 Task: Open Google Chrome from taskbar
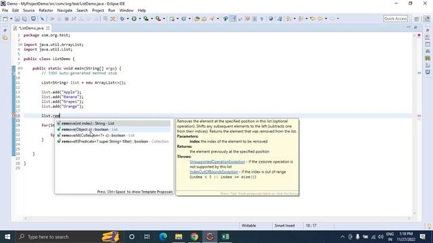point(194,237)
